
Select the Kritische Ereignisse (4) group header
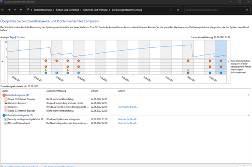click(x=17, y=95)
